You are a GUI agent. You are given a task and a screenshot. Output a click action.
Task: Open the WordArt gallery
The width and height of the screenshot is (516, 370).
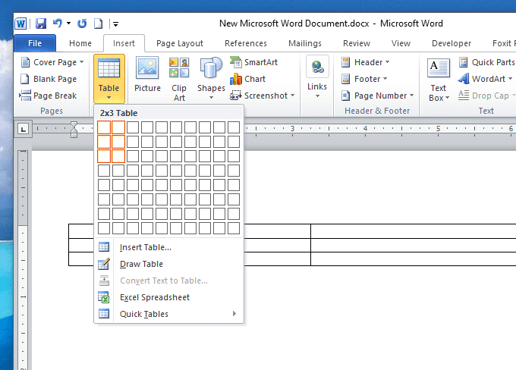tap(485, 79)
